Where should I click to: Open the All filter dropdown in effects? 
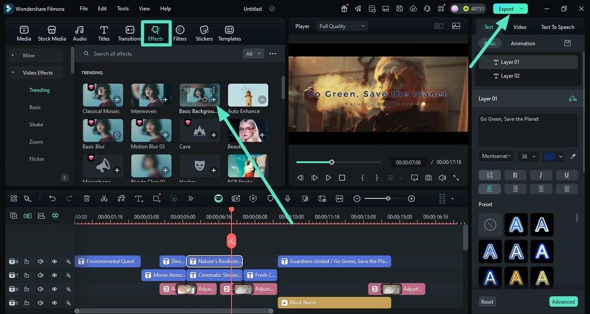coord(253,53)
